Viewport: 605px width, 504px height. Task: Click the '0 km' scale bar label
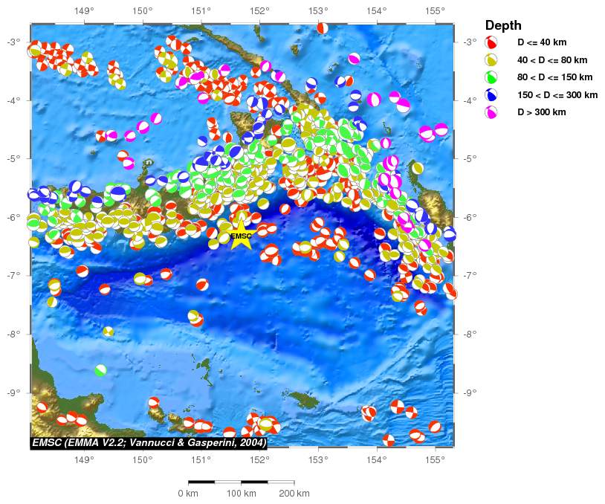pos(187,494)
